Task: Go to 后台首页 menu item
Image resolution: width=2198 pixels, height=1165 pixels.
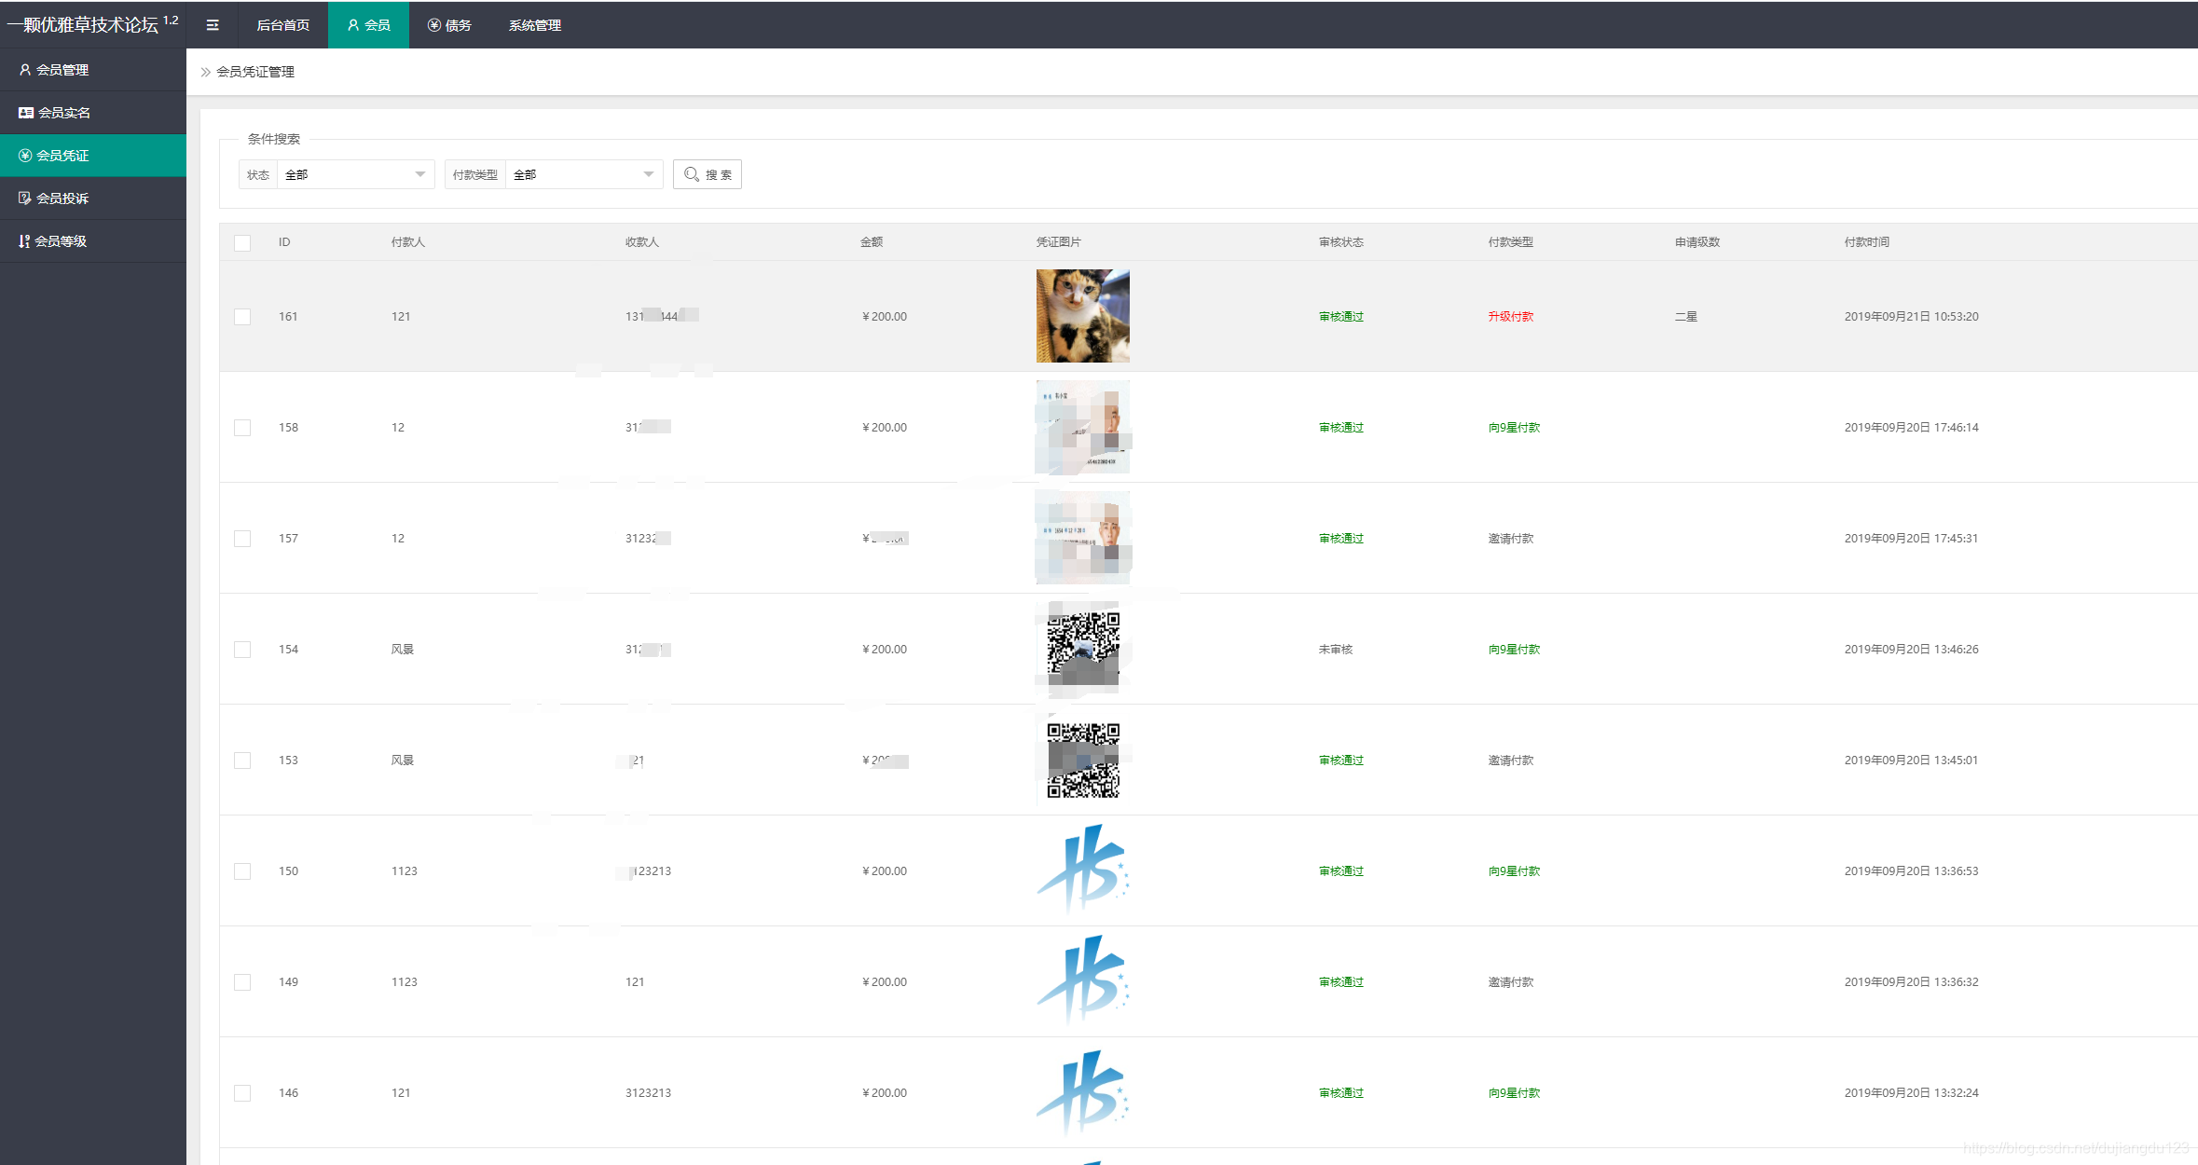Action: pyautogui.click(x=282, y=25)
